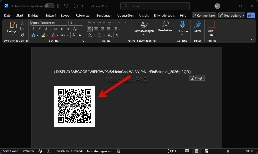This screenshot has height=154, width=258.
Task: Open numbered list style dropdown arrow
Action: coord(104,23)
